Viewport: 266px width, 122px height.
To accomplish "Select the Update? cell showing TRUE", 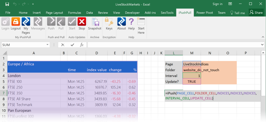I will tap(192, 82).
